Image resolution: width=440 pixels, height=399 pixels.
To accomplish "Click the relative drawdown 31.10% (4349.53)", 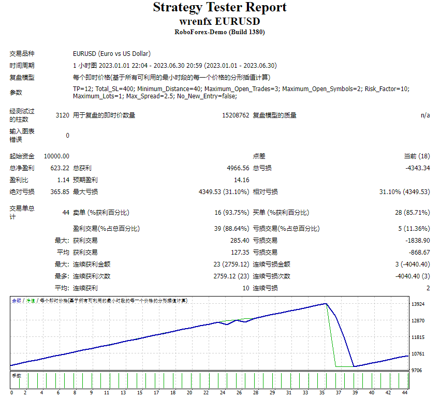I will 405,192.
